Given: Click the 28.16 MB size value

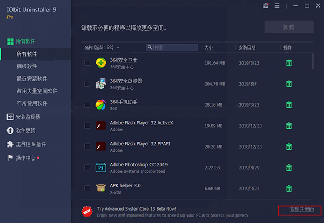Looking at the screenshot, I should click(213, 105).
